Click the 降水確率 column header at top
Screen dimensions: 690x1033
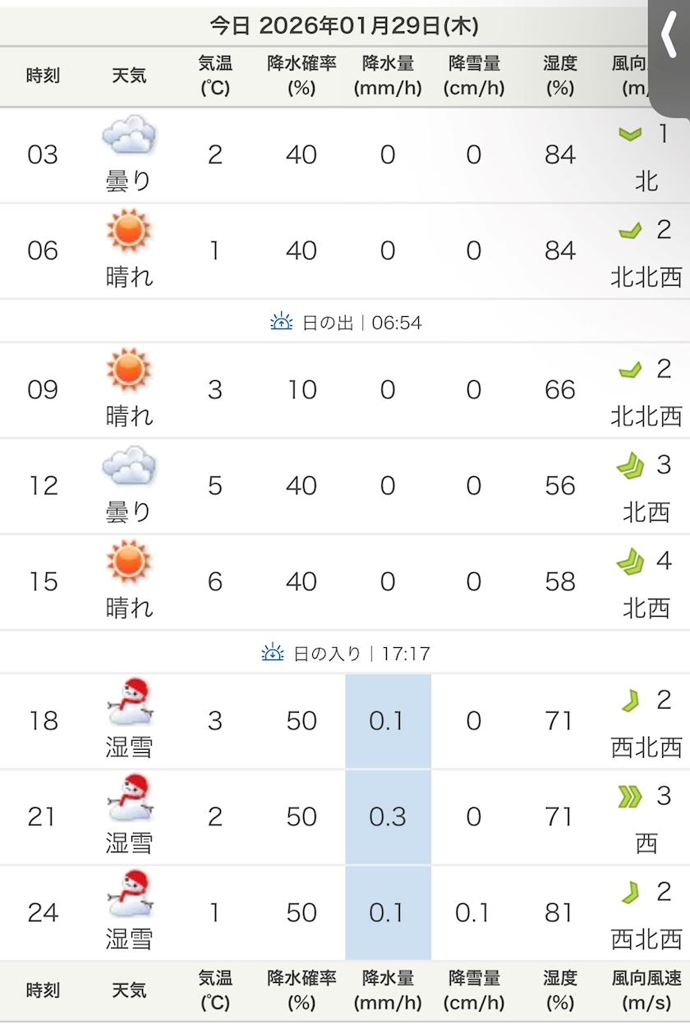point(301,76)
